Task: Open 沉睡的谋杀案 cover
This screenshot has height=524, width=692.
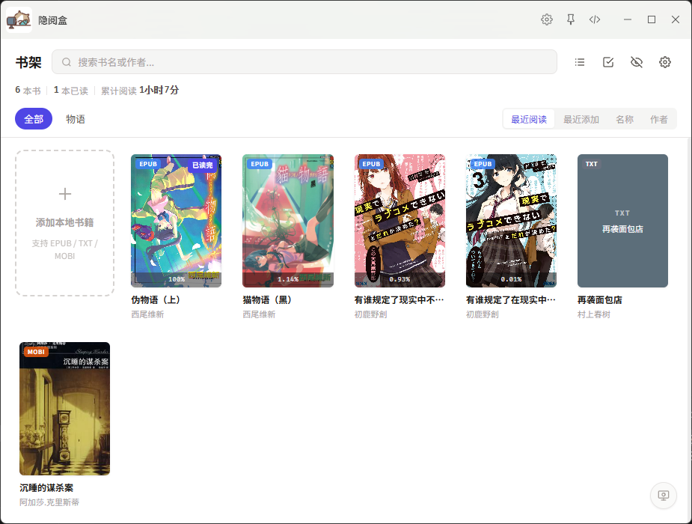Action: point(65,408)
